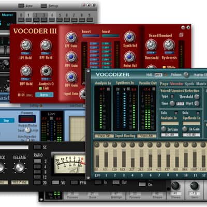Click the Threshold knob in Vocodizer detection
Viewport: 207px width, 207px height.
coord(197,97)
